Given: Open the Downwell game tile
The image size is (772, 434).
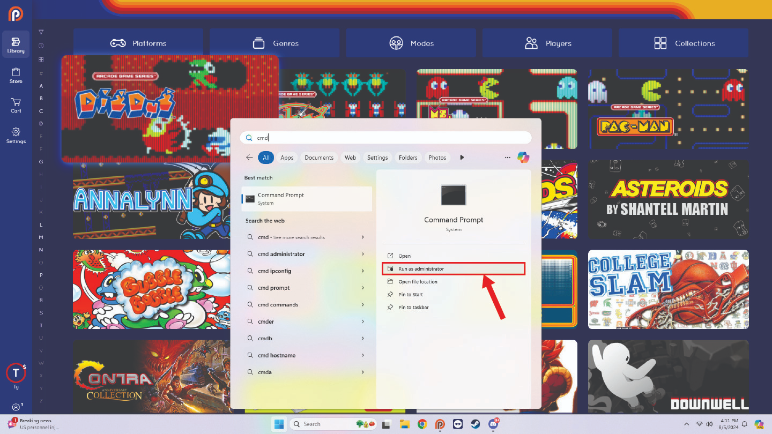Looking at the screenshot, I should click(x=669, y=377).
